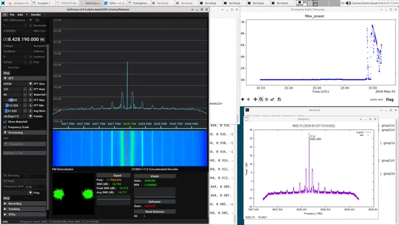Toggle the DC Blocking checkbox
The width and height of the screenshot is (399, 225).
28,176
